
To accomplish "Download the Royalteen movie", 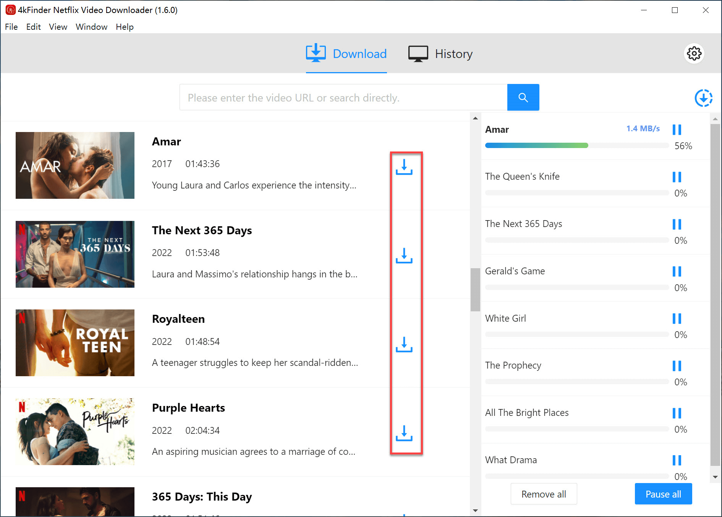I will (x=404, y=344).
